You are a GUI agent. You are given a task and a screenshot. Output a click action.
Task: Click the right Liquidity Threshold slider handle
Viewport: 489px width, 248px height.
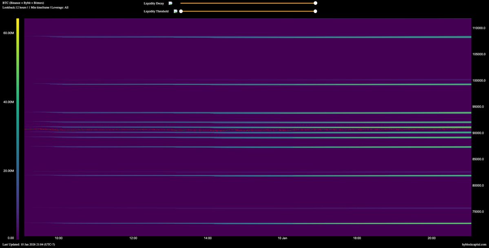[315, 11]
